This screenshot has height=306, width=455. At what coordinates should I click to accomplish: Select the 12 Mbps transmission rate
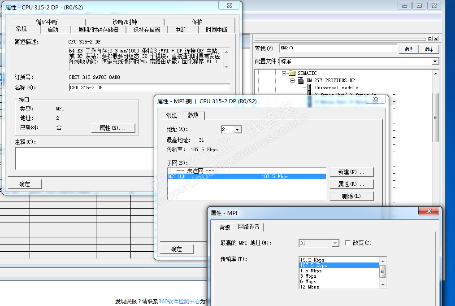(339, 287)
